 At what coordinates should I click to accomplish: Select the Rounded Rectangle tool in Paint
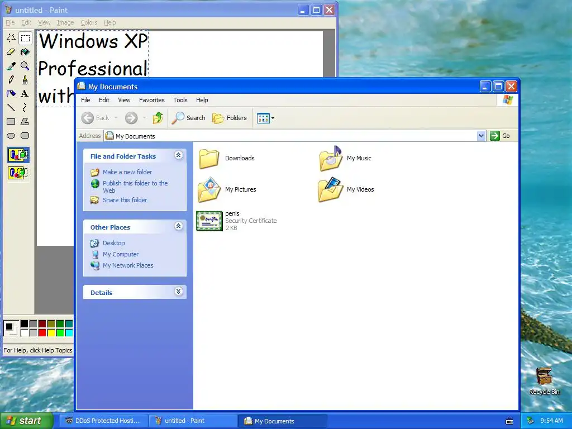coord(25,136)
